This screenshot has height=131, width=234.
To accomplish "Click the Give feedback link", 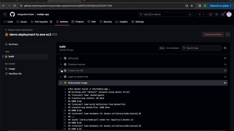I will (x=173, y=48).
